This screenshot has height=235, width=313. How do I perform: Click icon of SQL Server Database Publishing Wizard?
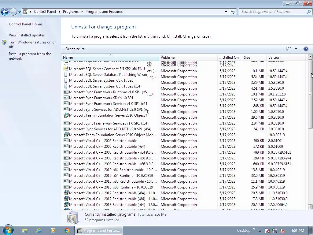tap(66, 75)
